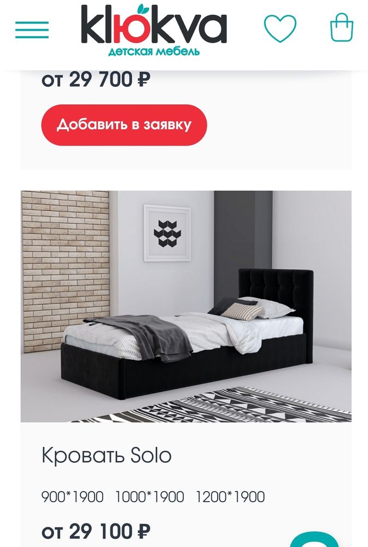Image resolution: width=368 pixels, height=547 pixels.
Task: Click the "детская мебель" tagline
Action: click(x=154, y=51)
